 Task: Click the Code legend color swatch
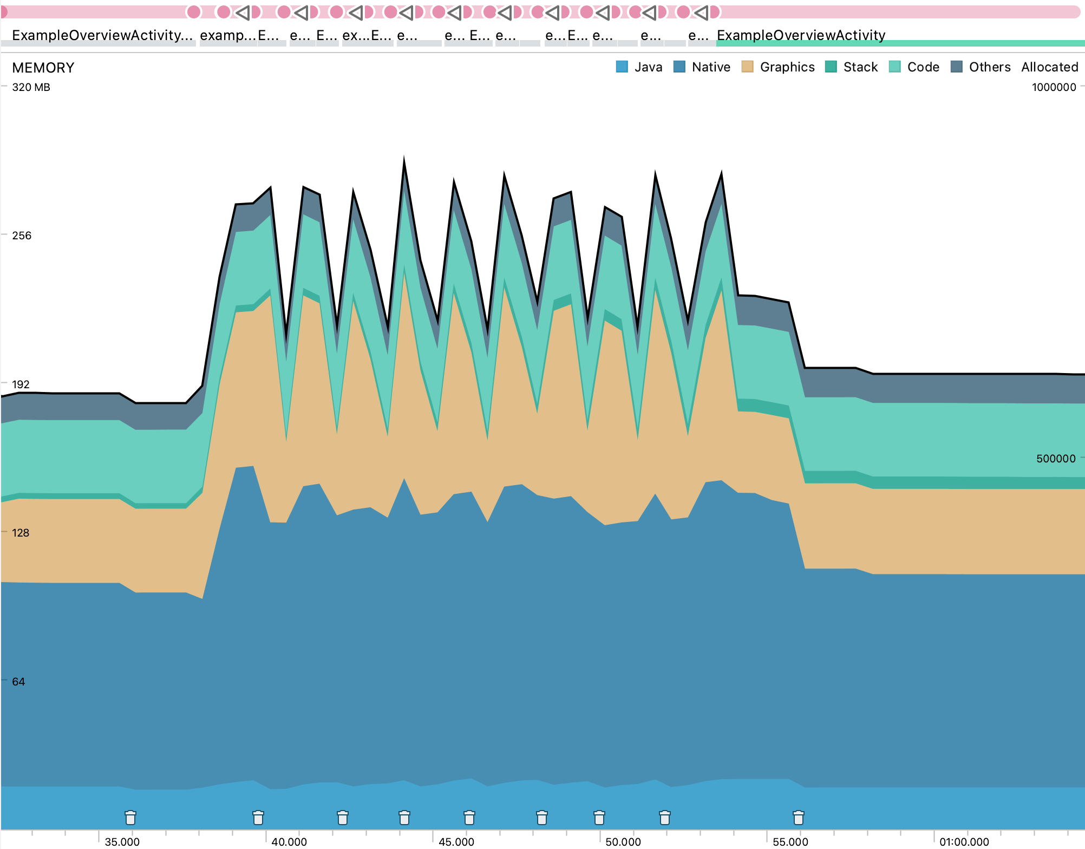click(x=895, y=67)
